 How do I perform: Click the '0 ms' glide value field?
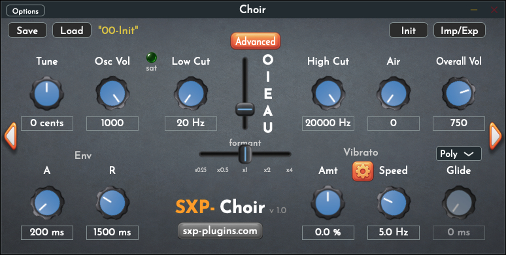[458, 232]
